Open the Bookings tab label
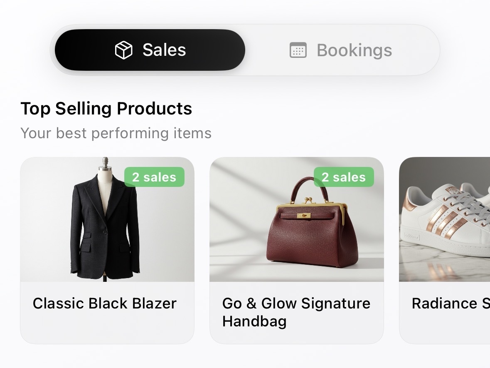Screen dimensions: 490x368 coord(354,50)
